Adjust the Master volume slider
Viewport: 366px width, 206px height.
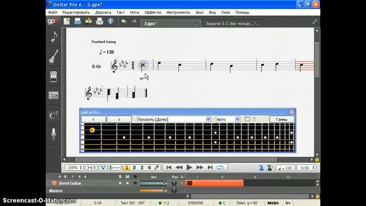(x=153, y=191)
